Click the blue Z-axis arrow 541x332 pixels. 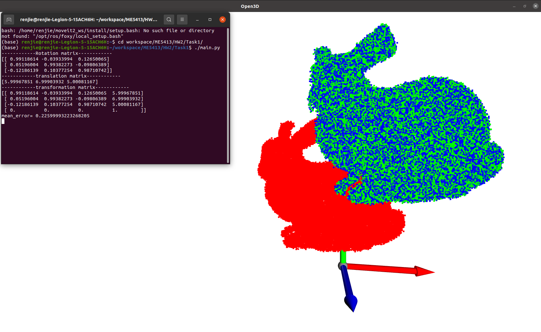click(x=349, y=288)
